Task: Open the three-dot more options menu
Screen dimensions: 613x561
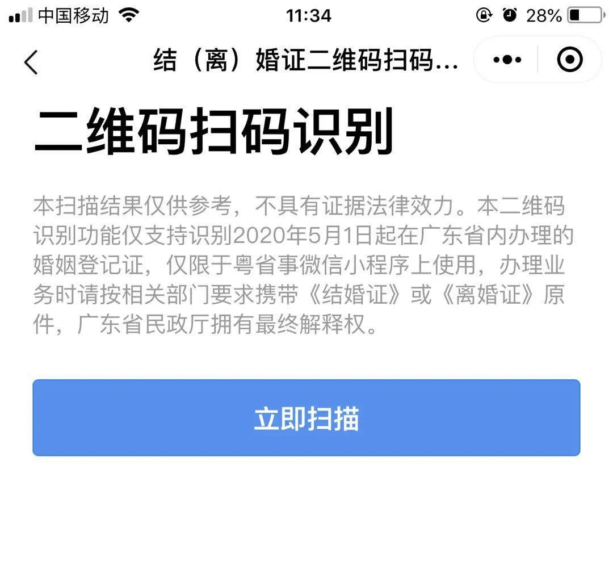Action: 507,60
